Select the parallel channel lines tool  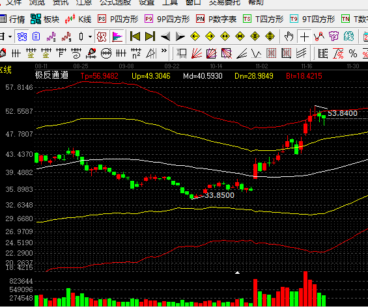click(x=302, y=53)
